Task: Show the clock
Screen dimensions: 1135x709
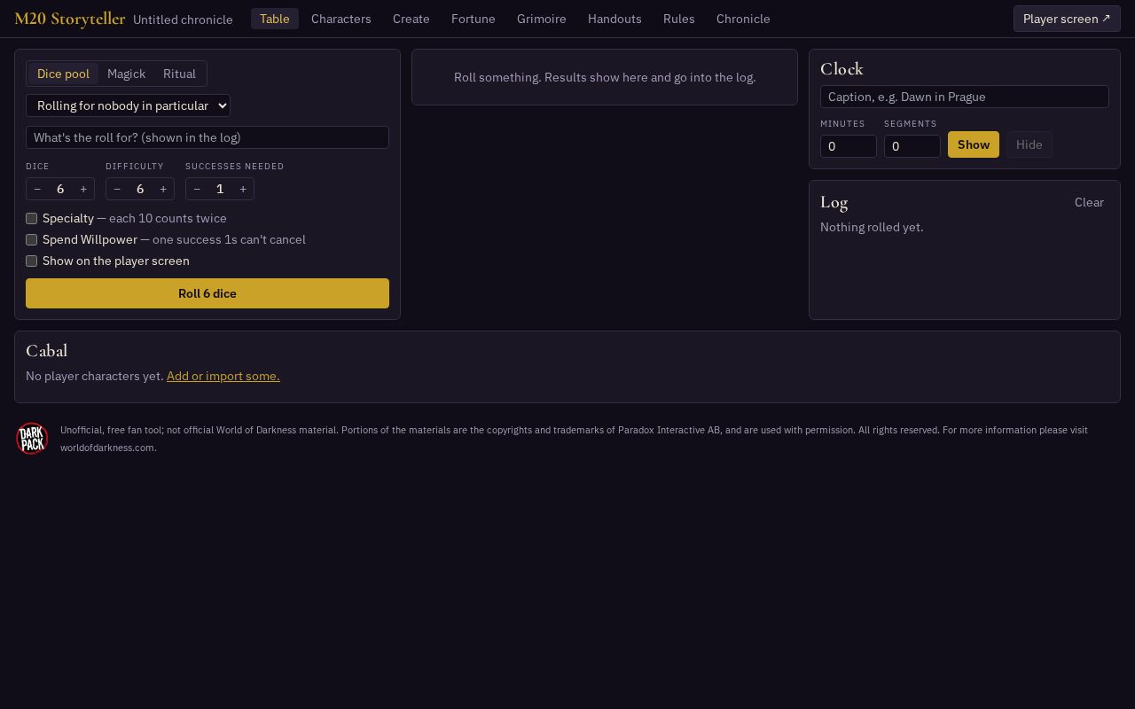Action: pyautogui.click(x=974, y=144)
